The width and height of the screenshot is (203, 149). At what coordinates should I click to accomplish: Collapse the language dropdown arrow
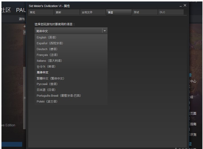click(x=105, y=31)
